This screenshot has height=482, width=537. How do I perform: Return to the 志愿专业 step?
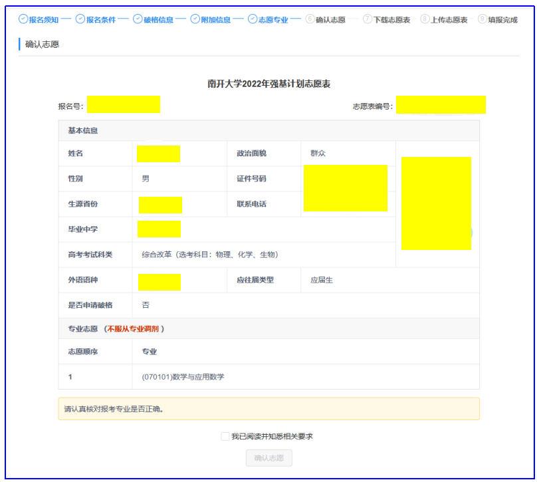click(273, 20)
